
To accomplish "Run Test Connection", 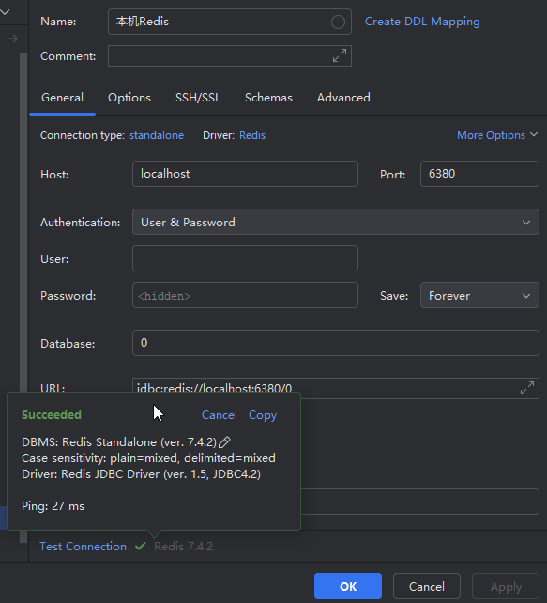I will click(83, 546).
